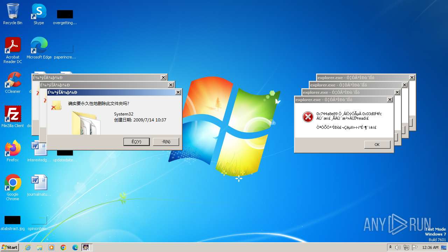
Task: Select the overgetting... desktop file
Action: click(65, 17)
